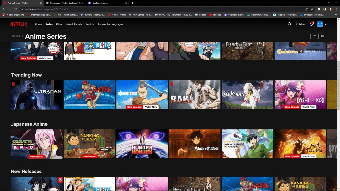
Task: Open the Hunter x Hunter thumbnail
Action: coord(142,144)
